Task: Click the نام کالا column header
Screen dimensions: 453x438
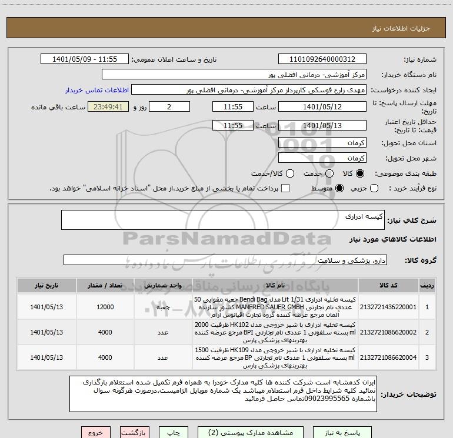Action: point(275,285)
